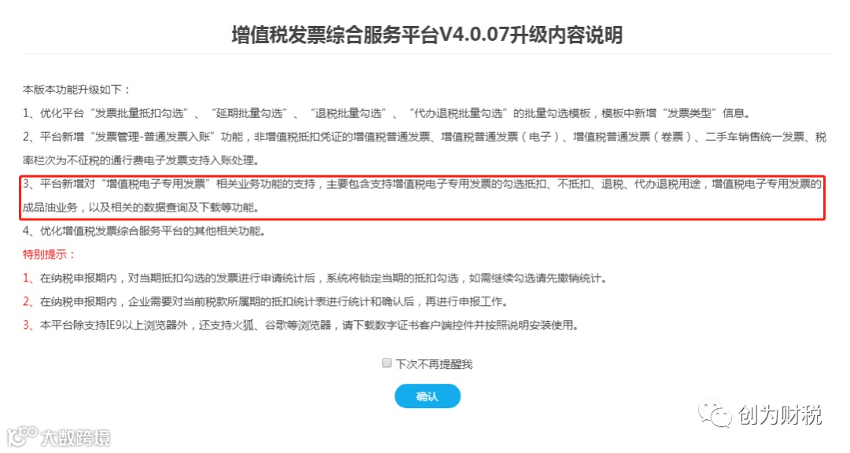Screen dimensions: 850x453
Task: Click the 本版本功能升级如下 line
Action: pos(76,90)
